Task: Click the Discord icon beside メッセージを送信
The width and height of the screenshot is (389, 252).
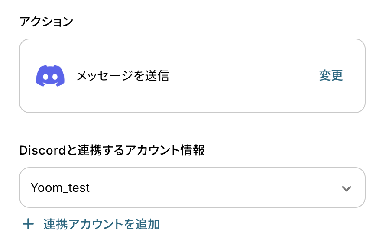Action: (50, 76)
